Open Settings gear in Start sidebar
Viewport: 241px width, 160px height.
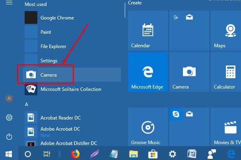tap(9, 118)
